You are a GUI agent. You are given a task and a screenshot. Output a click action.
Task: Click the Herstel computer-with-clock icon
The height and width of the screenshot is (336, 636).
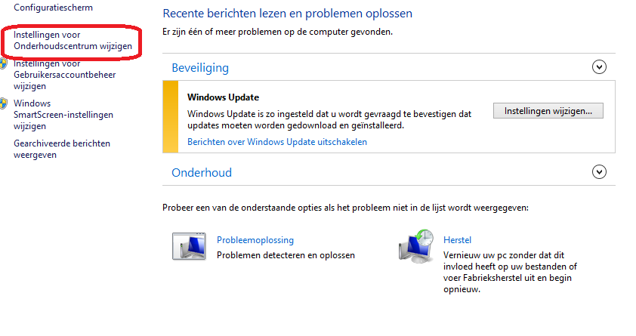(416, 246)
